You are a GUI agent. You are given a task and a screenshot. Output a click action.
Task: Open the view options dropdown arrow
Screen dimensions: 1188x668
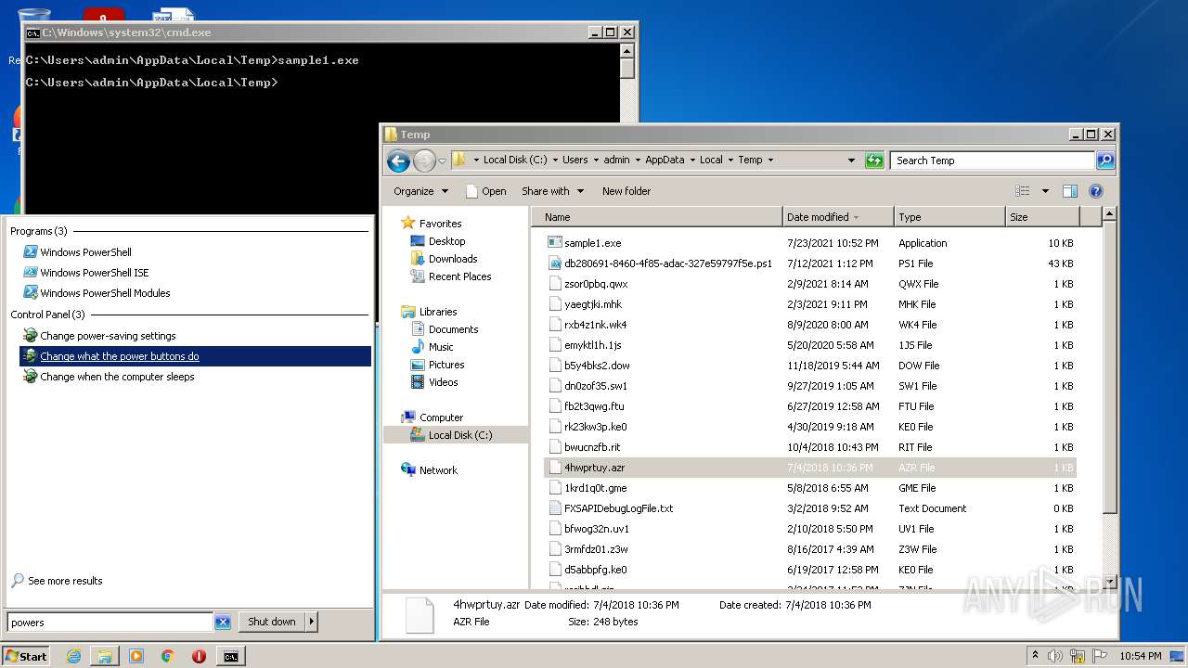pyautogui.click(x=1045, y=191)
